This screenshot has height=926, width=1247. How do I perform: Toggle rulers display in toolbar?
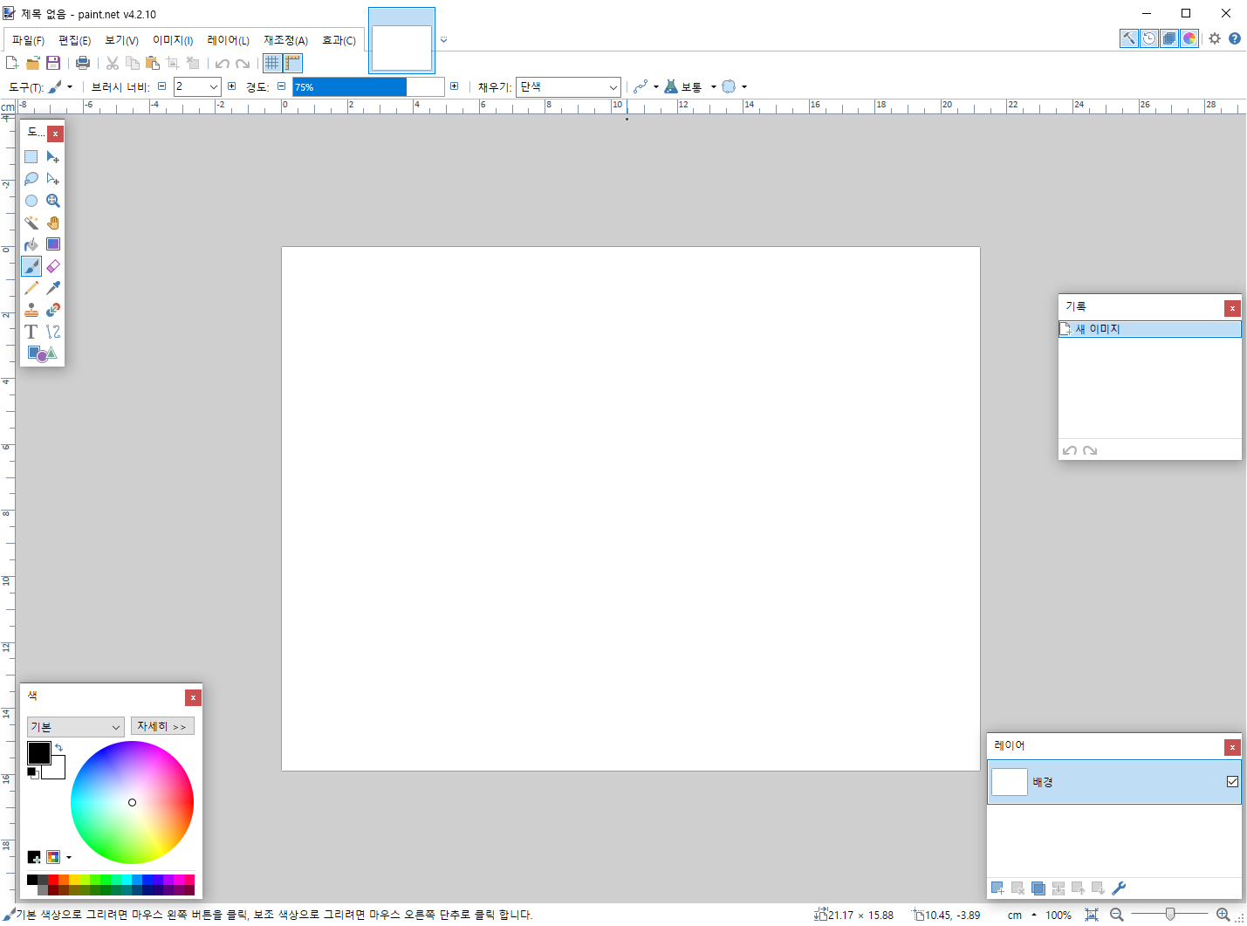(x=292, y=63)
